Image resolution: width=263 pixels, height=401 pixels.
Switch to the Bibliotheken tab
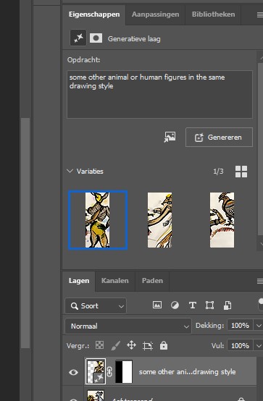[x=213, y=14]
